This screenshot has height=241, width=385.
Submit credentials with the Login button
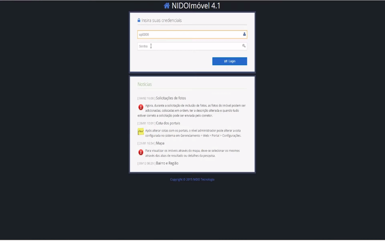(229, 61)
